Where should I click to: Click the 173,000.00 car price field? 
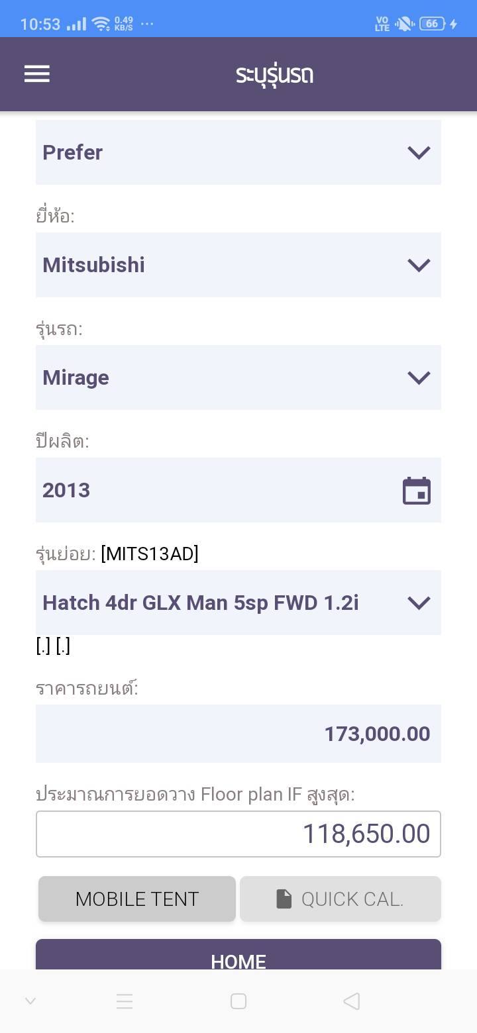pyautogui.click(x=238, y=734)
